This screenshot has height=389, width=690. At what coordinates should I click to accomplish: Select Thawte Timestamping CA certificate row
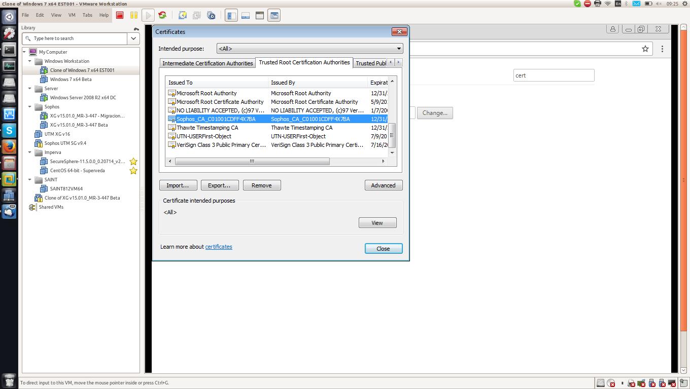277,128
